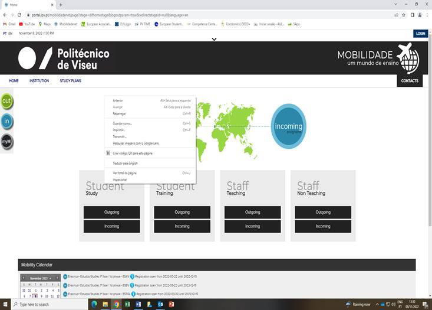Image resolution: width=432 pixels, height=310 pixels.
Task: Choose 'Guardar como...' from the context menu
Action: coord(123,123)
